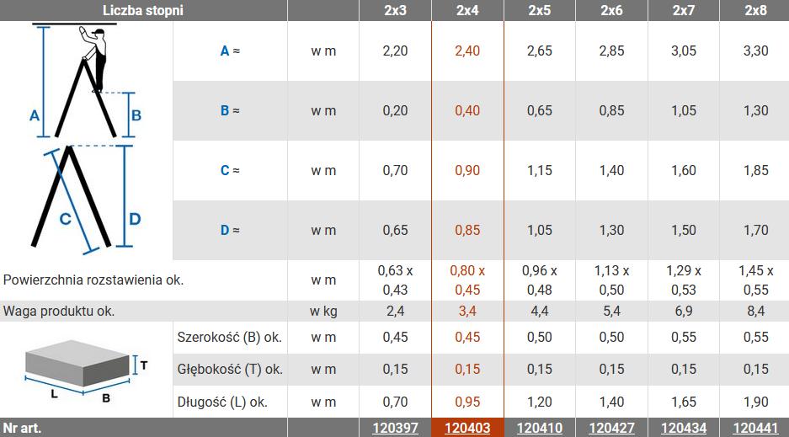
Task: Click the ladder working height diagram
Action: coord(86,81)
